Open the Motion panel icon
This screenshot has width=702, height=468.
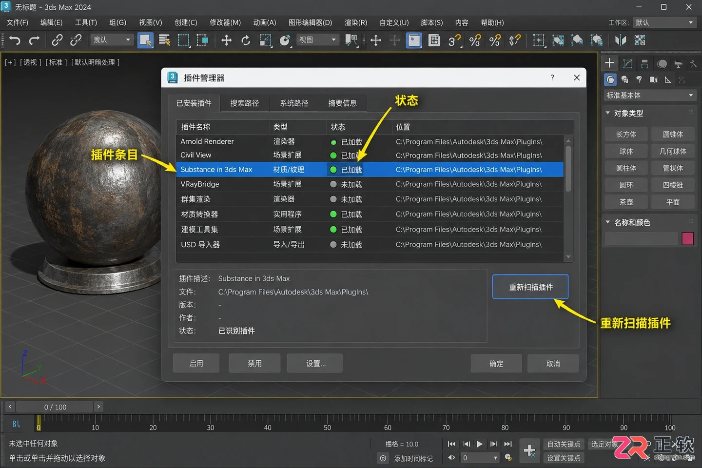tap(662, 64)
